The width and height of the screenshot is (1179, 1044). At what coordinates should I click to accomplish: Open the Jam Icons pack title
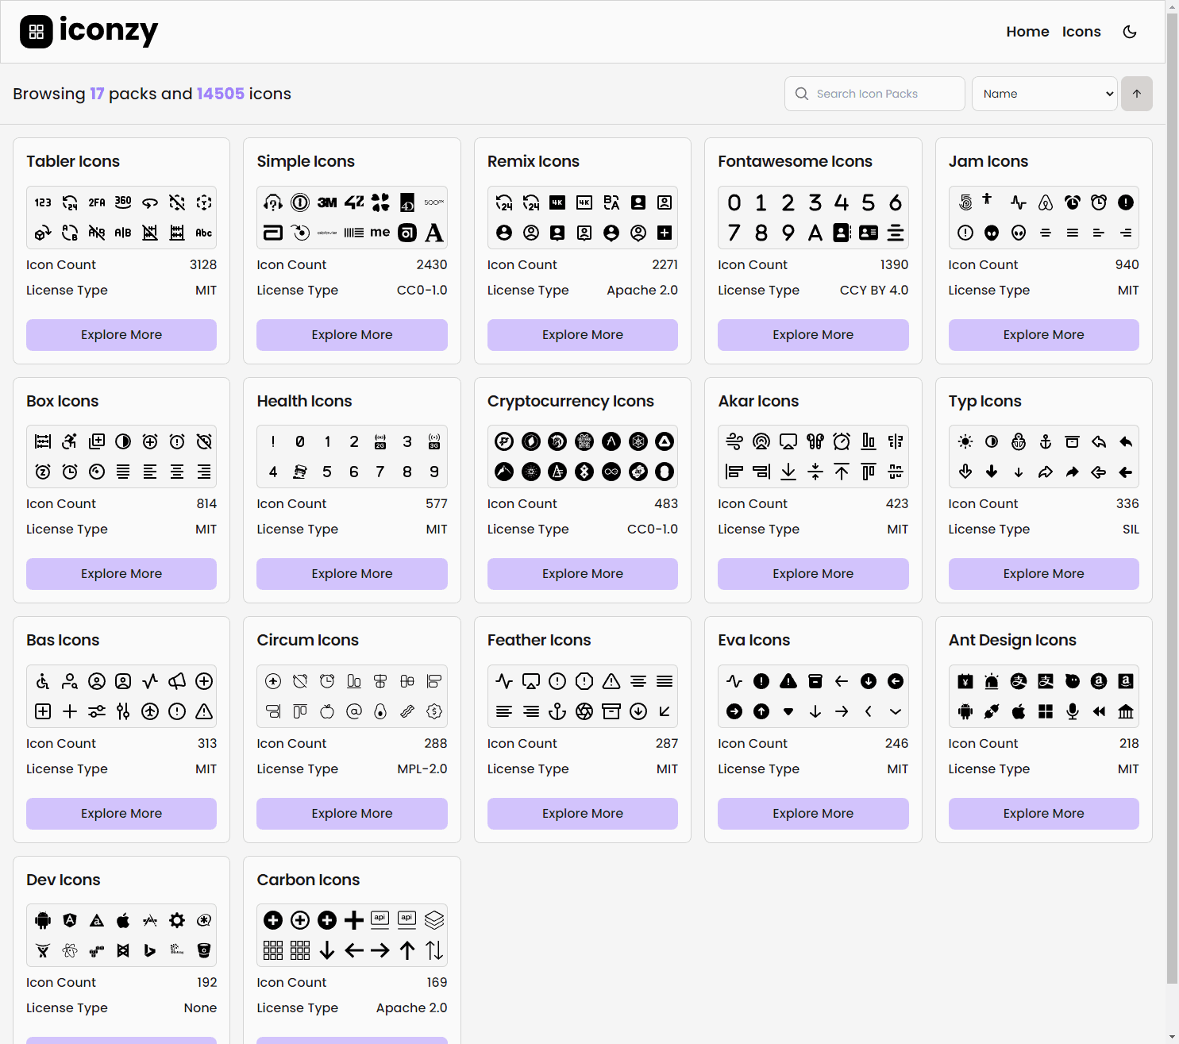click(988, 161)
